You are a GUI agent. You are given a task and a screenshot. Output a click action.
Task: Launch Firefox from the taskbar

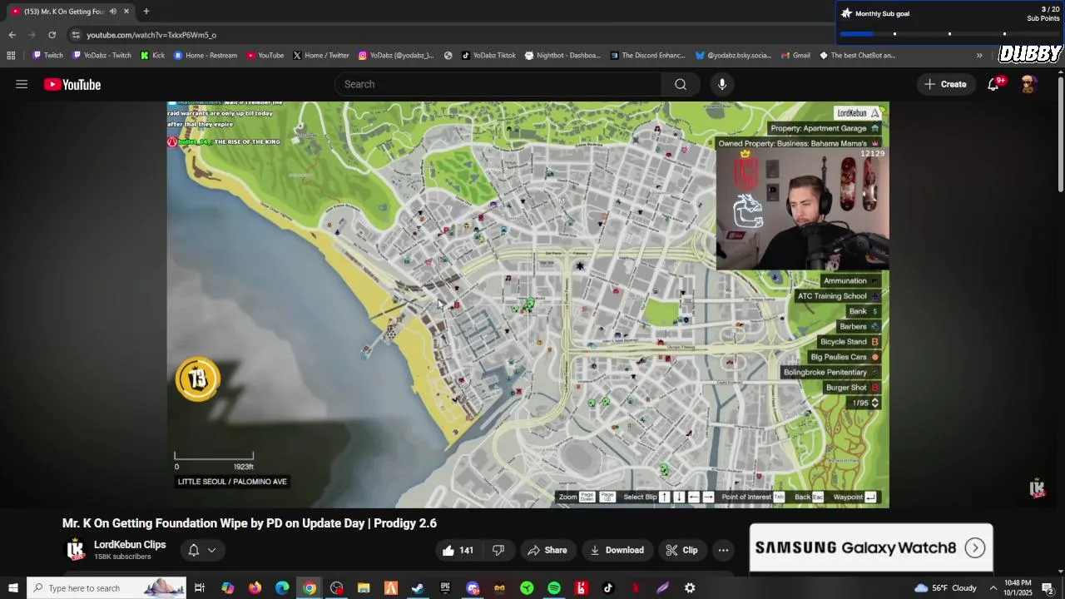pos(255,588)
